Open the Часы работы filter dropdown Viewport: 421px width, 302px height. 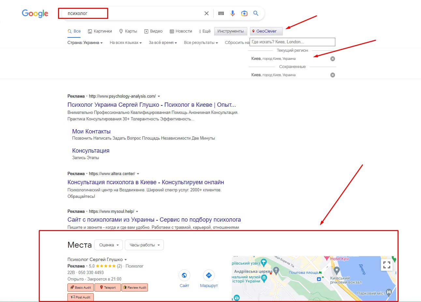click(x=144, y=245)
